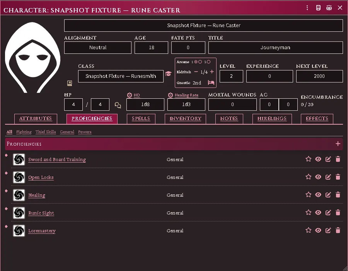
Task: Delete the Runic Sight proficiency
Action: 338,213
